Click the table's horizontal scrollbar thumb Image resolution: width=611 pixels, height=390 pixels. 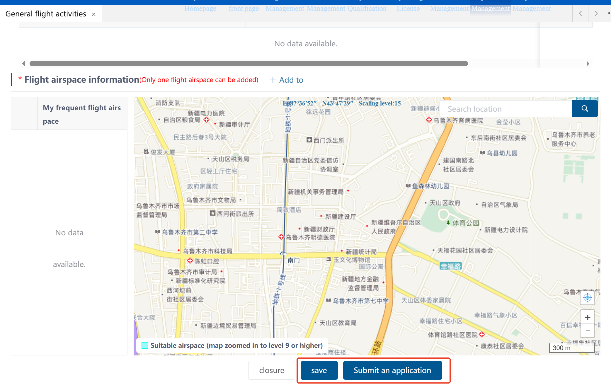[x=249, y=64]
